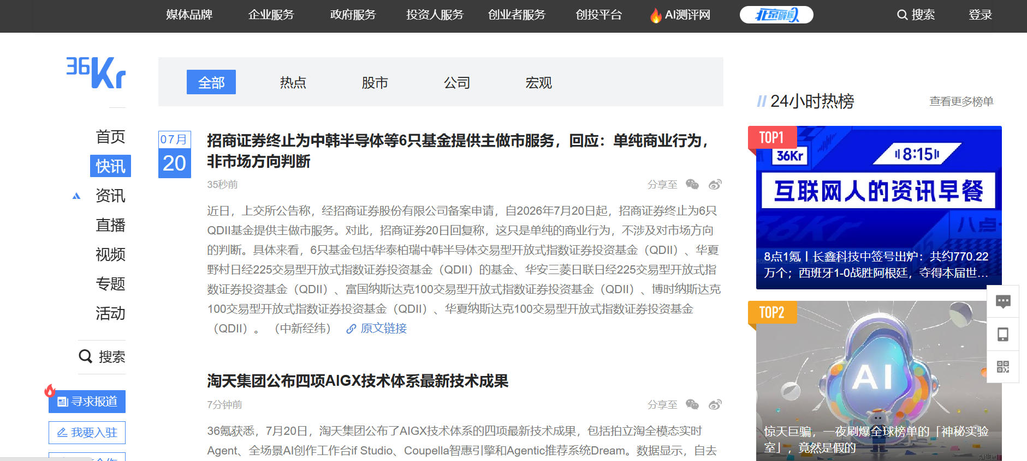Share the 招商证券 article to Weibo
Screen dimensions: 1027x461
click(x=715, y=185)
